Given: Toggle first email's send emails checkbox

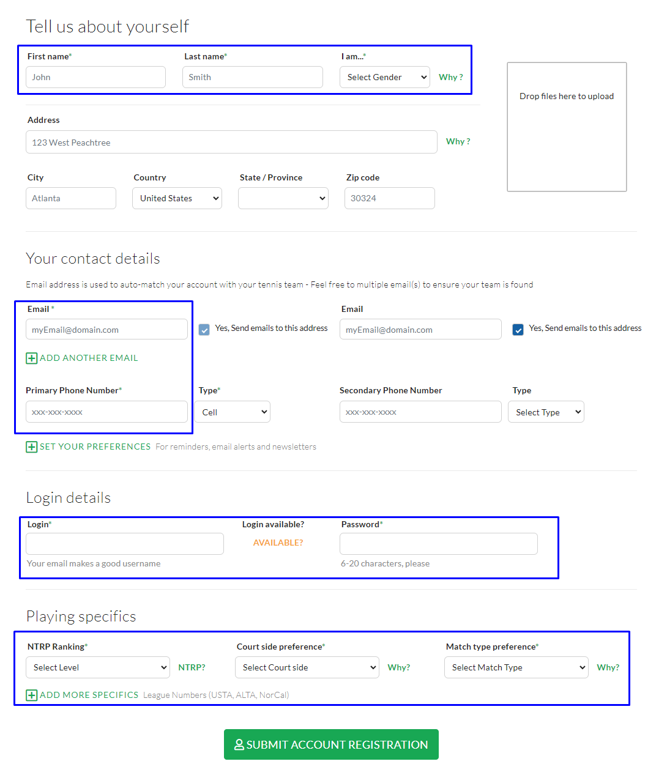Looking at the screenshot, I should pos(204,330).
